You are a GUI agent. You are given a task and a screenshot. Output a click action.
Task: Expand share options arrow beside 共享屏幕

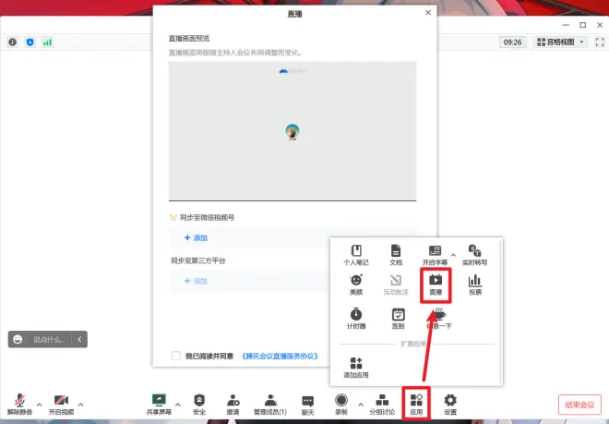pyautogui.click(x=177, y=405)
